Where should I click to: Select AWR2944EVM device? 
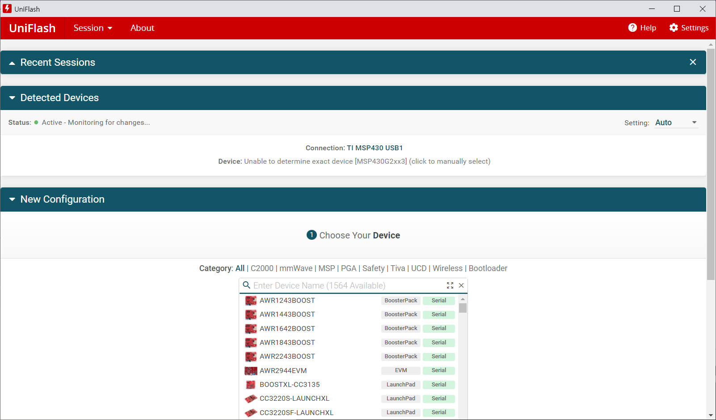[x=349, y=370]
